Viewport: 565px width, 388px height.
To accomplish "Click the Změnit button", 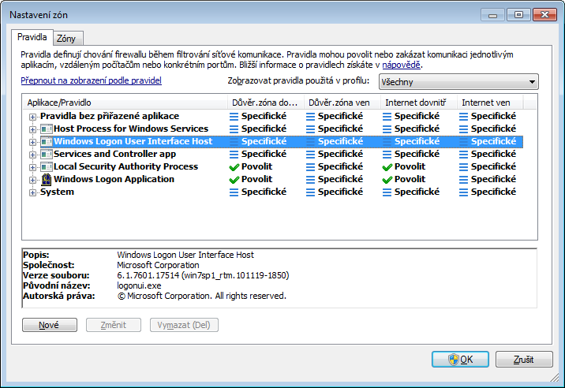I will point(114,325).
